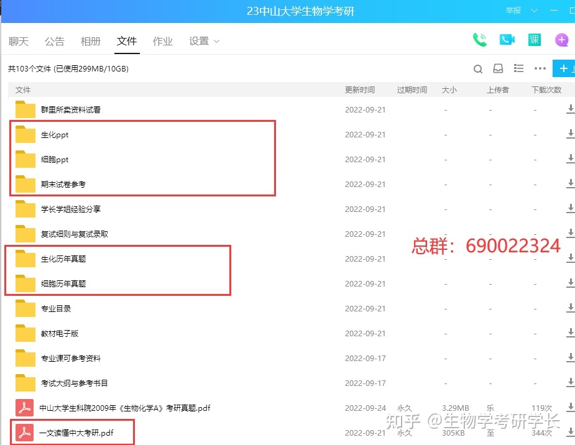Open the 公告 tab

[x=55, y=42]
